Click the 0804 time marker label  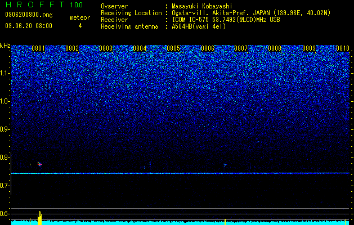click(140, 48)
